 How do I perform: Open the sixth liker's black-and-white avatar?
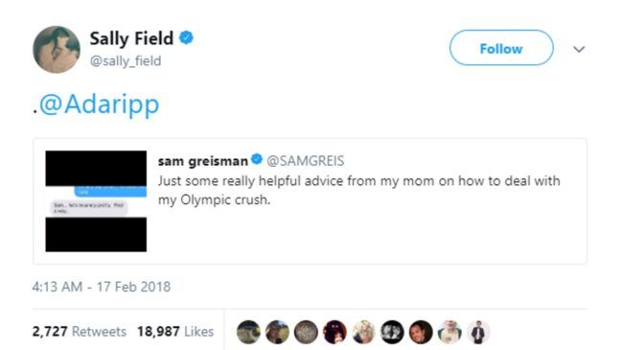point(392,332)
